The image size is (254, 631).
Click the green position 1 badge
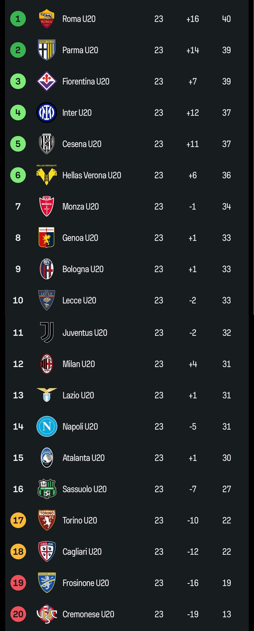(x=18, y=19)
